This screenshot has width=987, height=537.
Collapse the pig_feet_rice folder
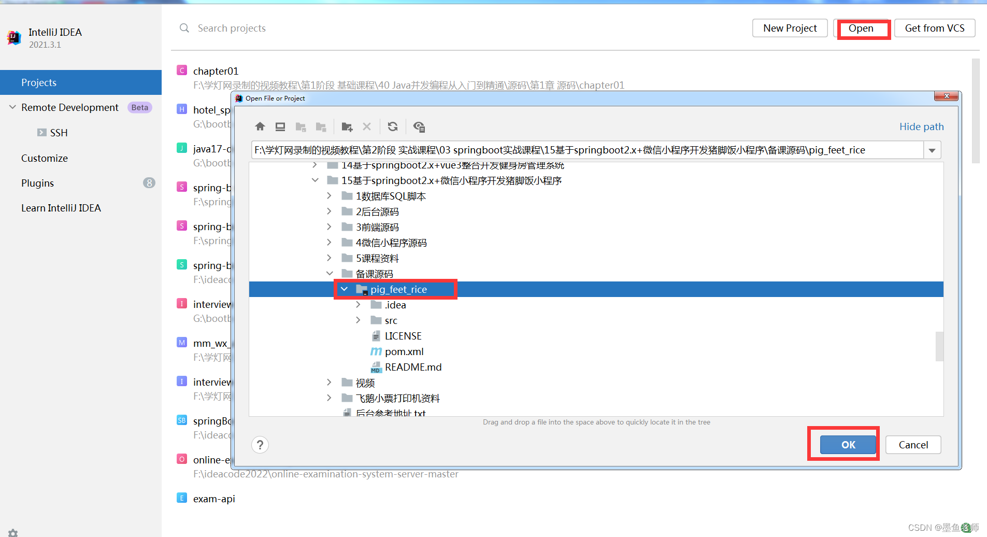coord(344,289)
